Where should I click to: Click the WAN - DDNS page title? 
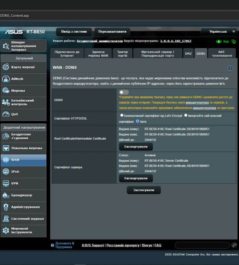coord(65,68)
